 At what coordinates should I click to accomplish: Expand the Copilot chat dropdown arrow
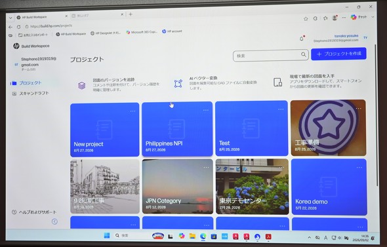click(x=373, y=17)
